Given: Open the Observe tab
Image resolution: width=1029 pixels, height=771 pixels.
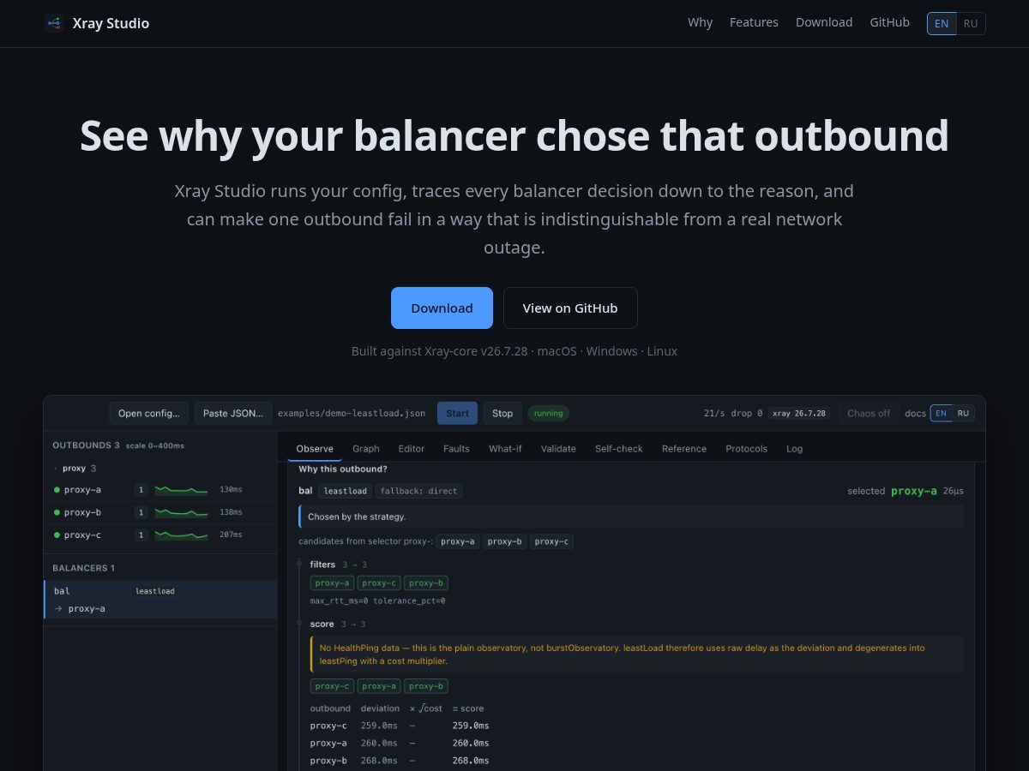Looking at the screenshot, I should click(315, 448).
